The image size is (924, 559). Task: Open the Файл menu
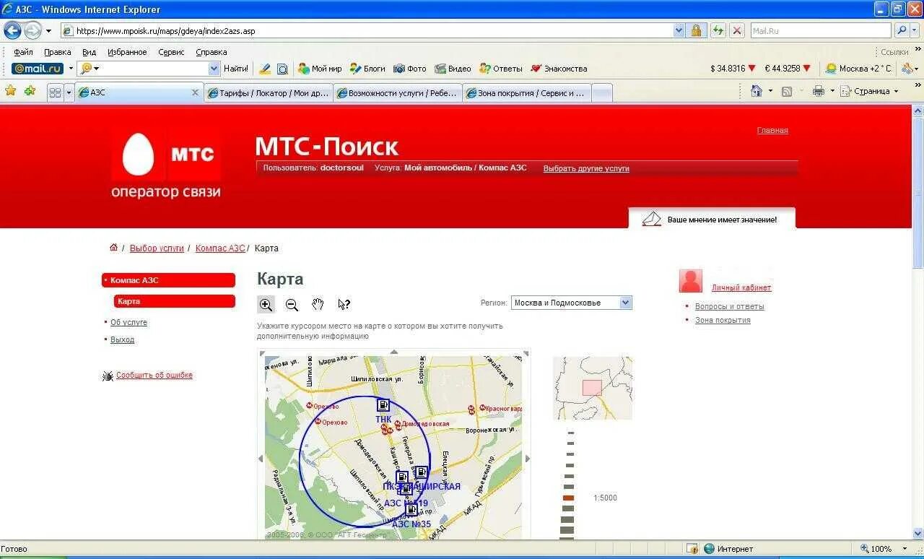(x=23, y=52)
